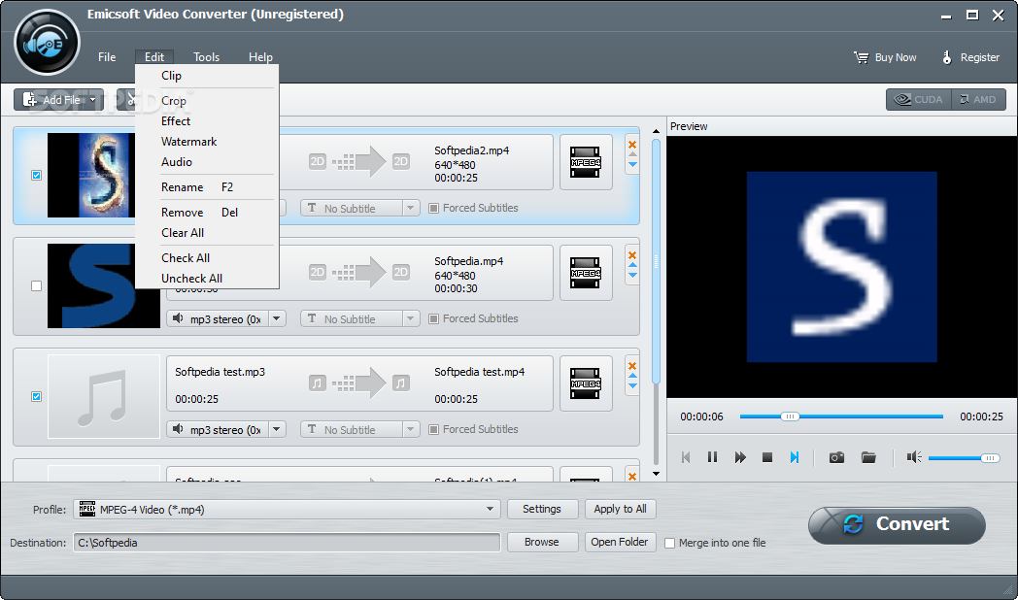This screenshot has height=600, width=1018.
Task: Open the Help menu
Action: [x=260, y=57]
